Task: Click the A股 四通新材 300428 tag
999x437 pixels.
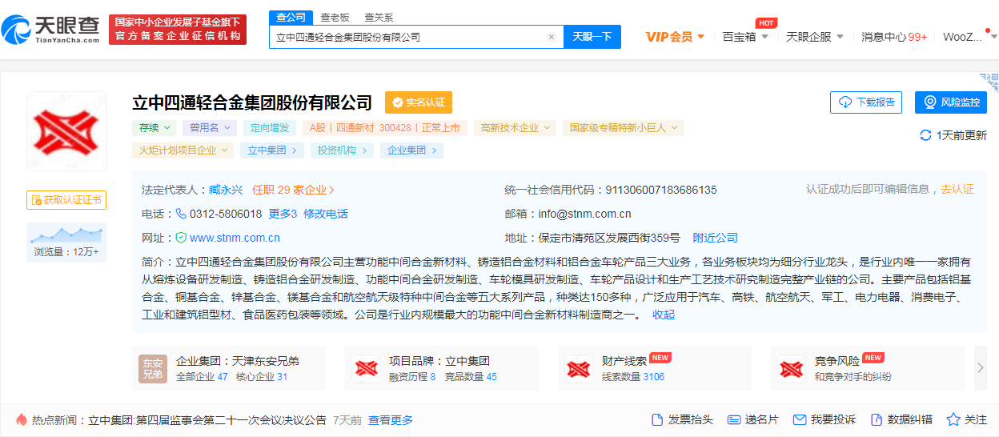Action: pos(385,127)
